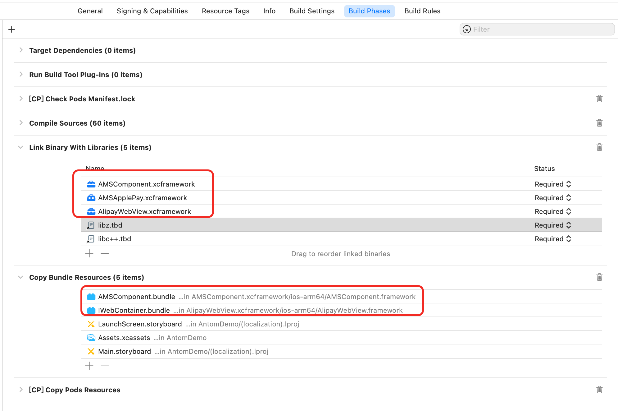The width and height of the screenshot is (618, 411).
Task: Expand Compile Sources (60 items)
Action: (x=21, y=123)
